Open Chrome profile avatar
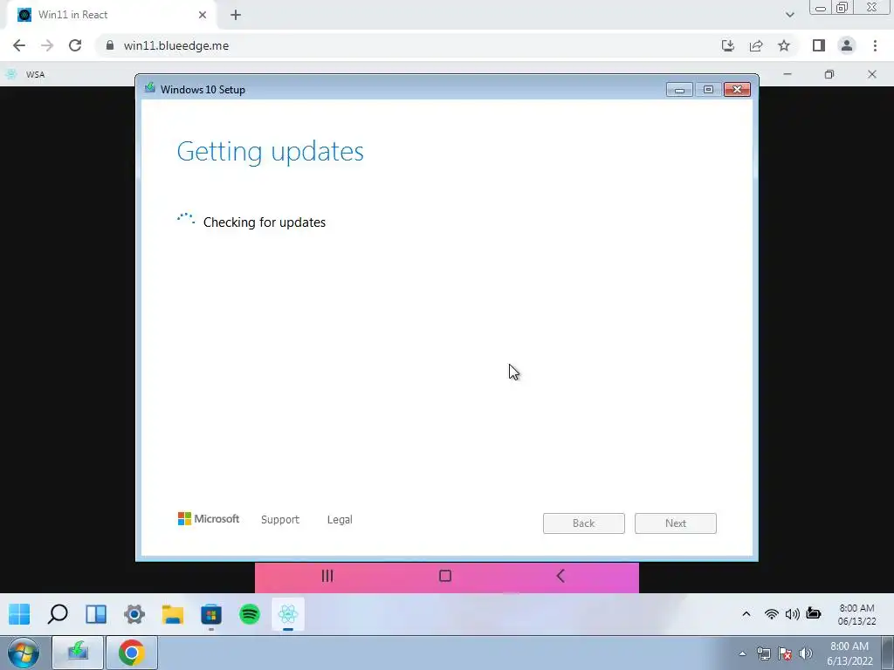This screenshot has height=670, width=894. 847,45
